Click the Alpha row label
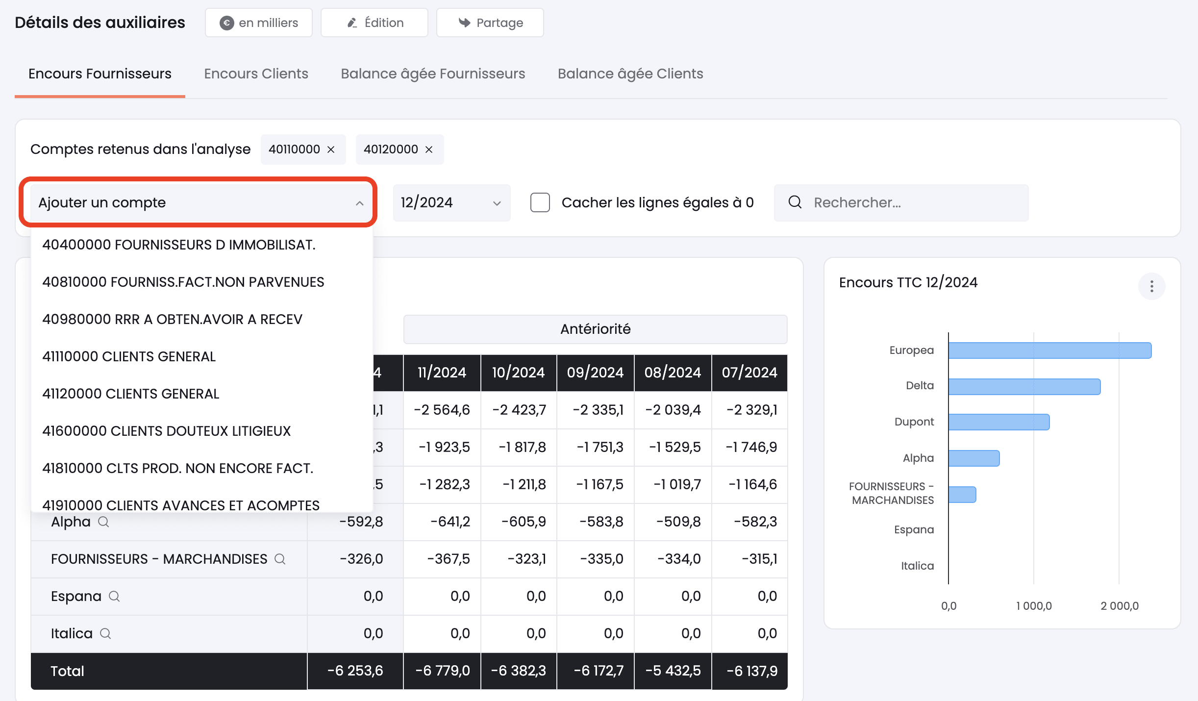 (x=71, y=522)
